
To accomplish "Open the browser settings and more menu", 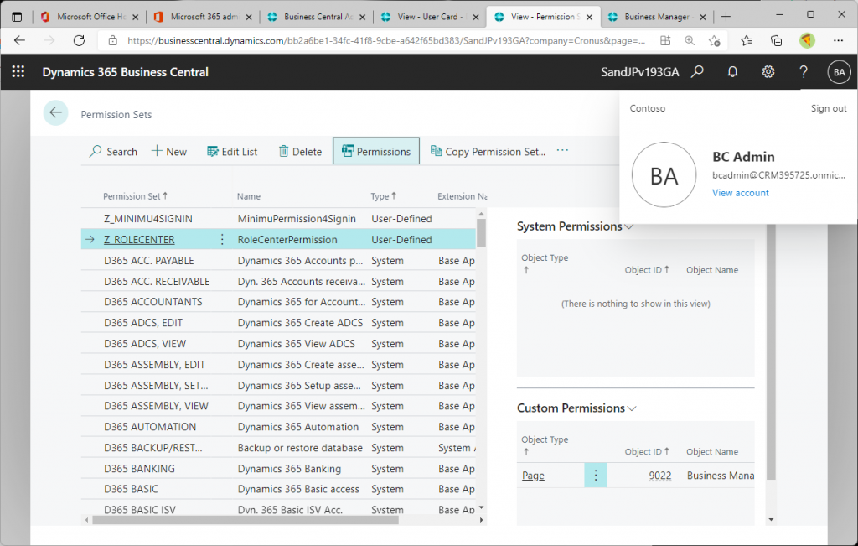I will pyautogui.click(x=838, y=40).
